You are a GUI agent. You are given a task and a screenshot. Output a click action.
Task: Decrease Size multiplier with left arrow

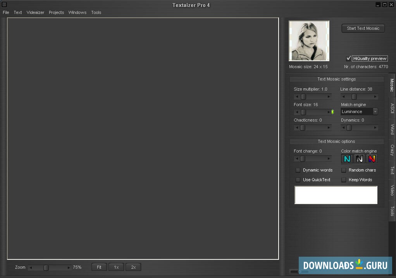297,97
